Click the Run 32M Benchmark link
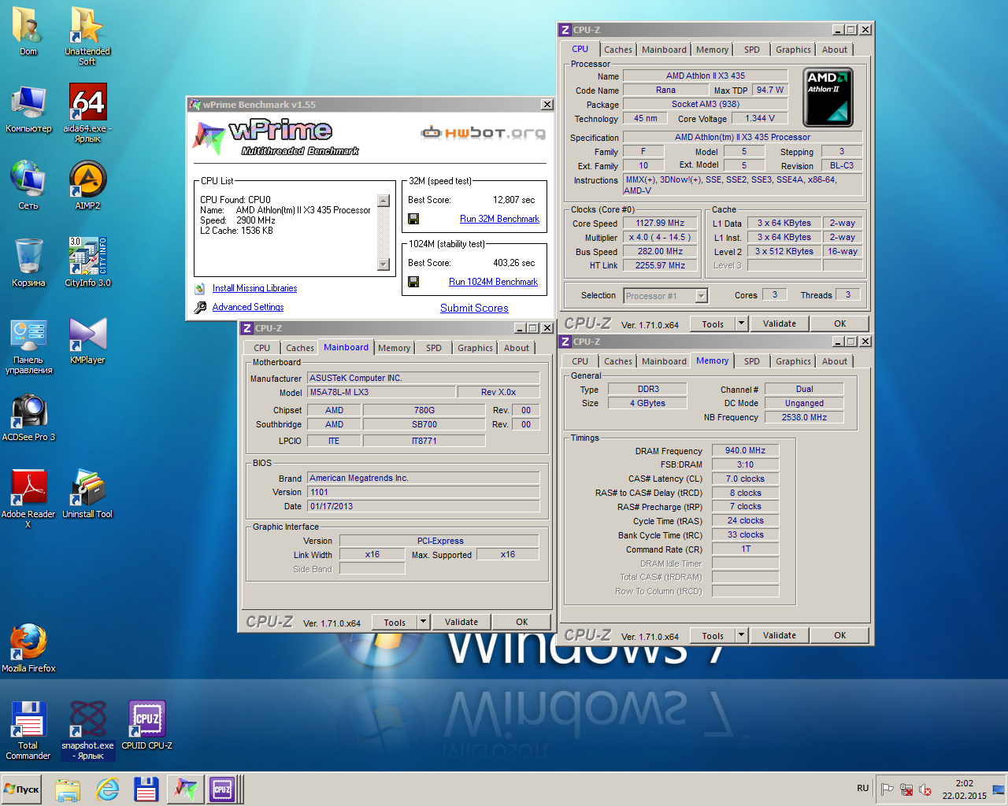The width and height of the screenshot is (1008, 806). [499, 219]
